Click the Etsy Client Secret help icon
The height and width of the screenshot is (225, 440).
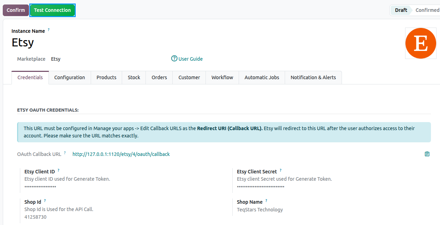point(281,170)
